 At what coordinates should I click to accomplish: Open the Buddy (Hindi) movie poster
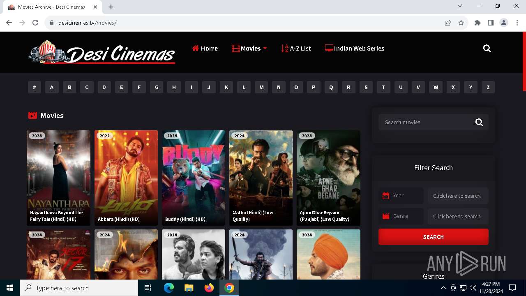[x=194, y=178]
